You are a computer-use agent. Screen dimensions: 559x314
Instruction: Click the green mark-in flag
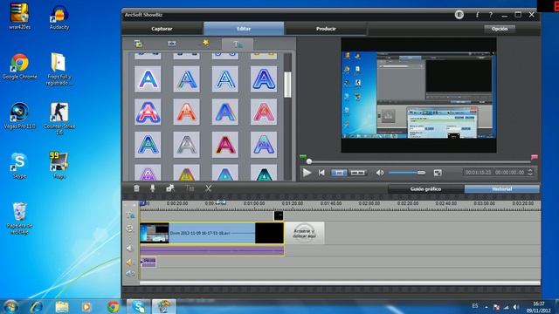point(303,157)
